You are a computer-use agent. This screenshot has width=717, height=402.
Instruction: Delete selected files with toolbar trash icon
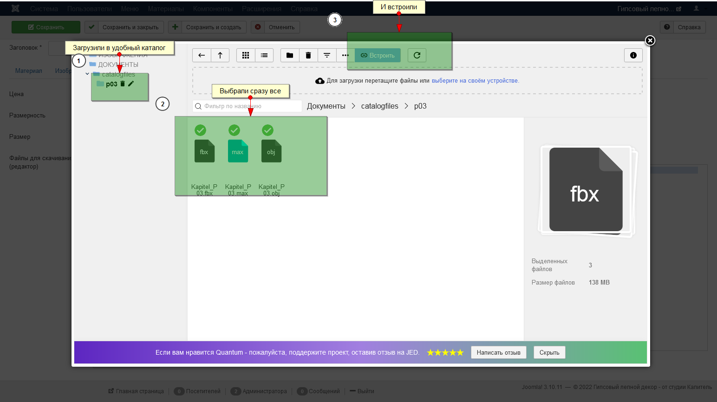[308, 55]
